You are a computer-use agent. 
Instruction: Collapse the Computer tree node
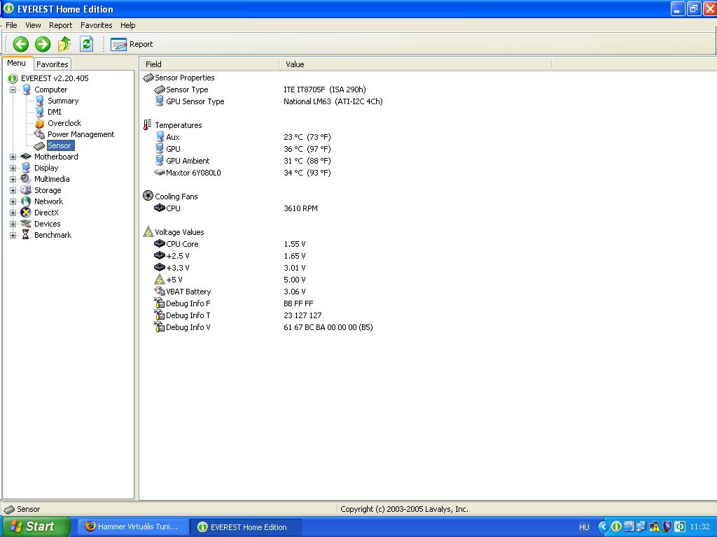point(13,89)
